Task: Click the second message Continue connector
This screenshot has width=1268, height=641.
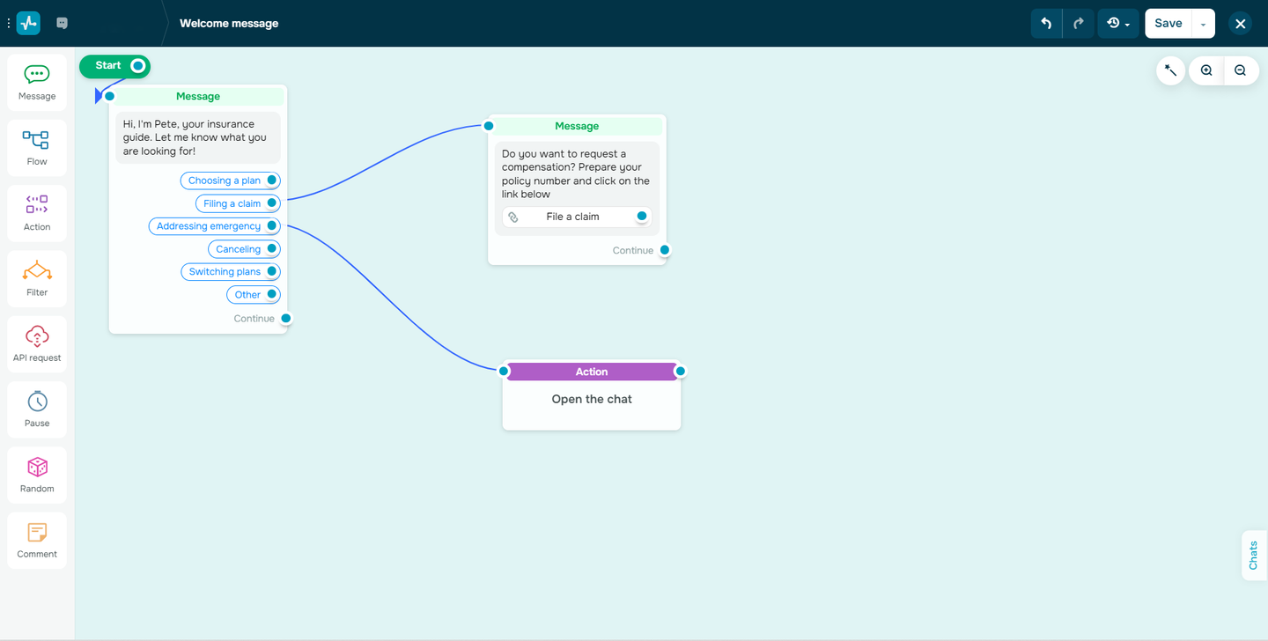Action: (665, 250)
